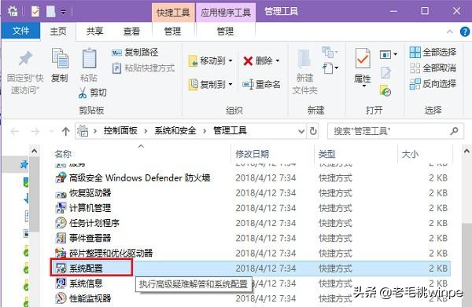Click 控制面板 in address breadcrumb
This screenshot has width=472, height=307.
(120, 130)
